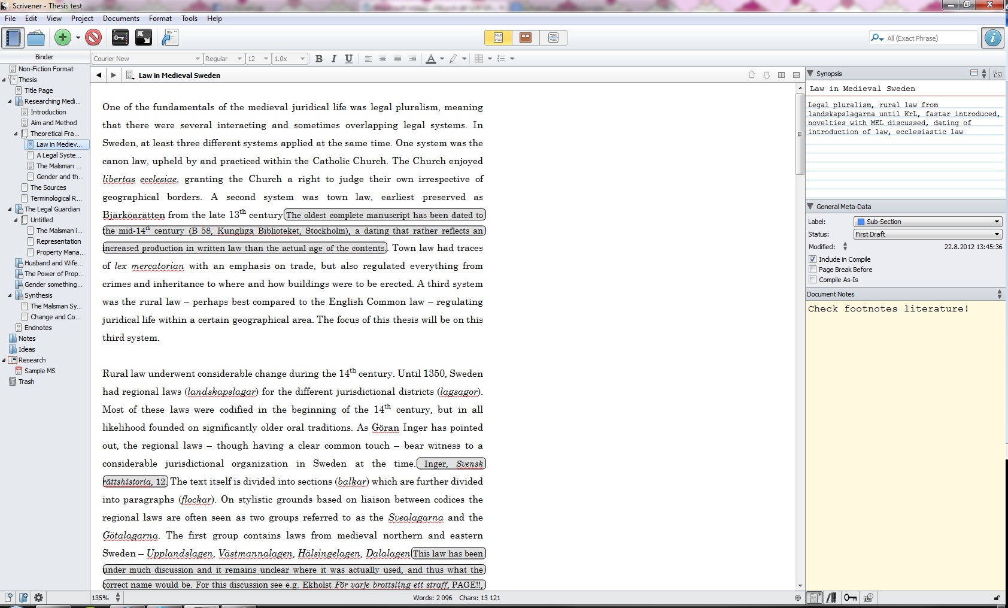Switch to Corkboard view mode
Screen dimensions: 1008x608
pos(526,38)
